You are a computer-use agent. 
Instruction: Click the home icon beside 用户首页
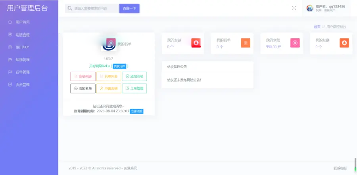(10, 22)
